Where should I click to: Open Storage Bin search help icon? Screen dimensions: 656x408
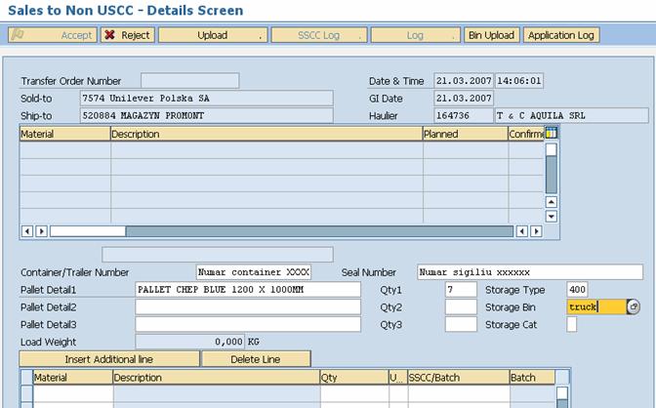[634, 306]
